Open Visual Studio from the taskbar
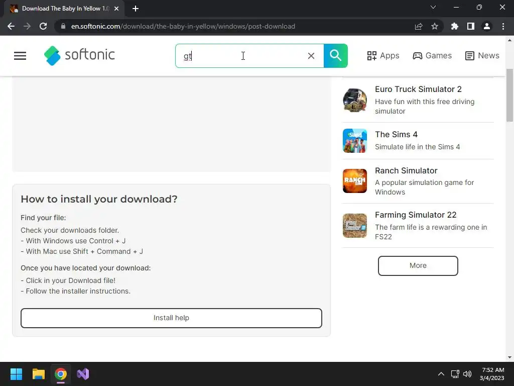 (83, 374)
